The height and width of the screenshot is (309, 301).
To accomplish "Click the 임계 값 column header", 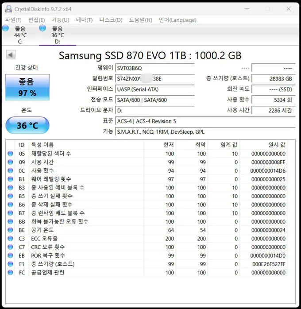I will tap(224, 145).
